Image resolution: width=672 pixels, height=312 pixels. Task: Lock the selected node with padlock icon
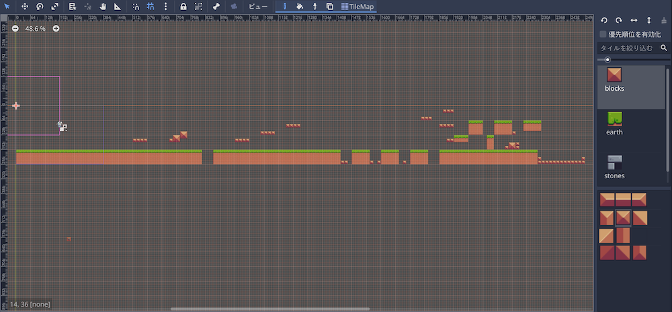(183, 7)
